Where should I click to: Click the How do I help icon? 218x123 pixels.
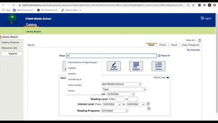(200, 40)
